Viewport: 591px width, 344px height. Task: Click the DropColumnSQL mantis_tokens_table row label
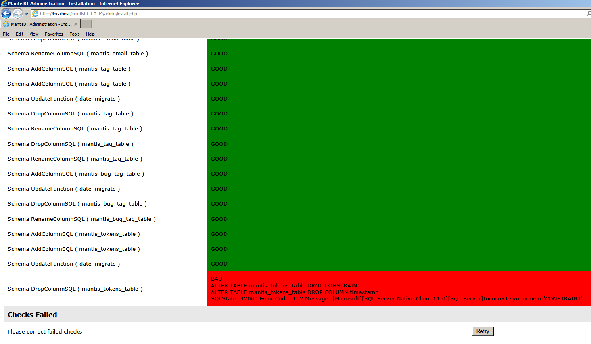(75, 289)
